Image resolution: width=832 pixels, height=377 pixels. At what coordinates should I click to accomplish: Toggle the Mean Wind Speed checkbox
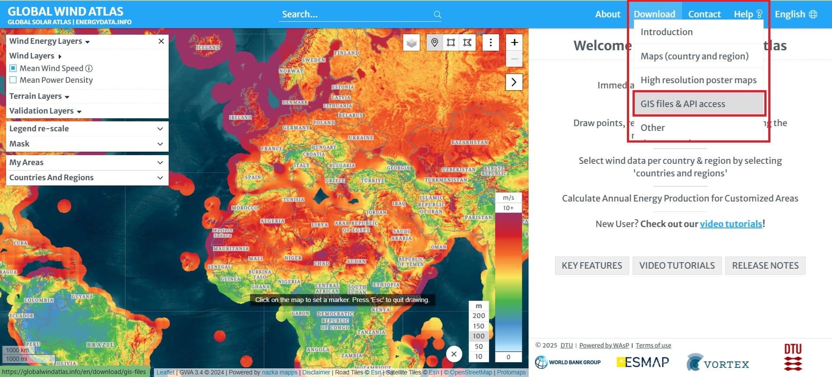(x=13, y=68)
